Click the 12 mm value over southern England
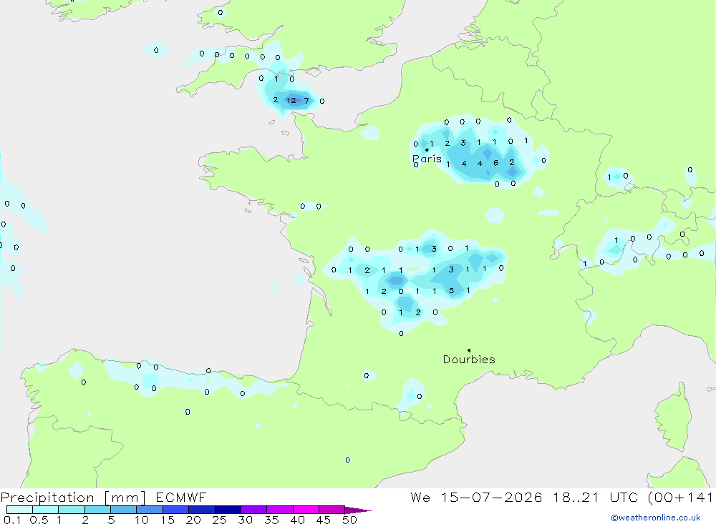 point(291,100)
